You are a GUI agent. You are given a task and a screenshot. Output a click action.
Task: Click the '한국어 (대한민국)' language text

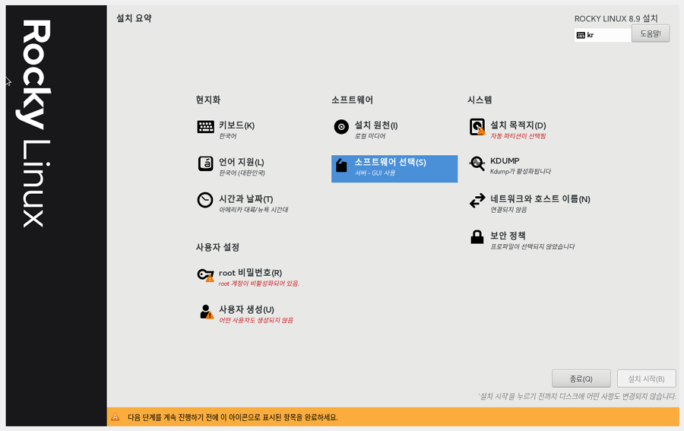tap(242, 173)
